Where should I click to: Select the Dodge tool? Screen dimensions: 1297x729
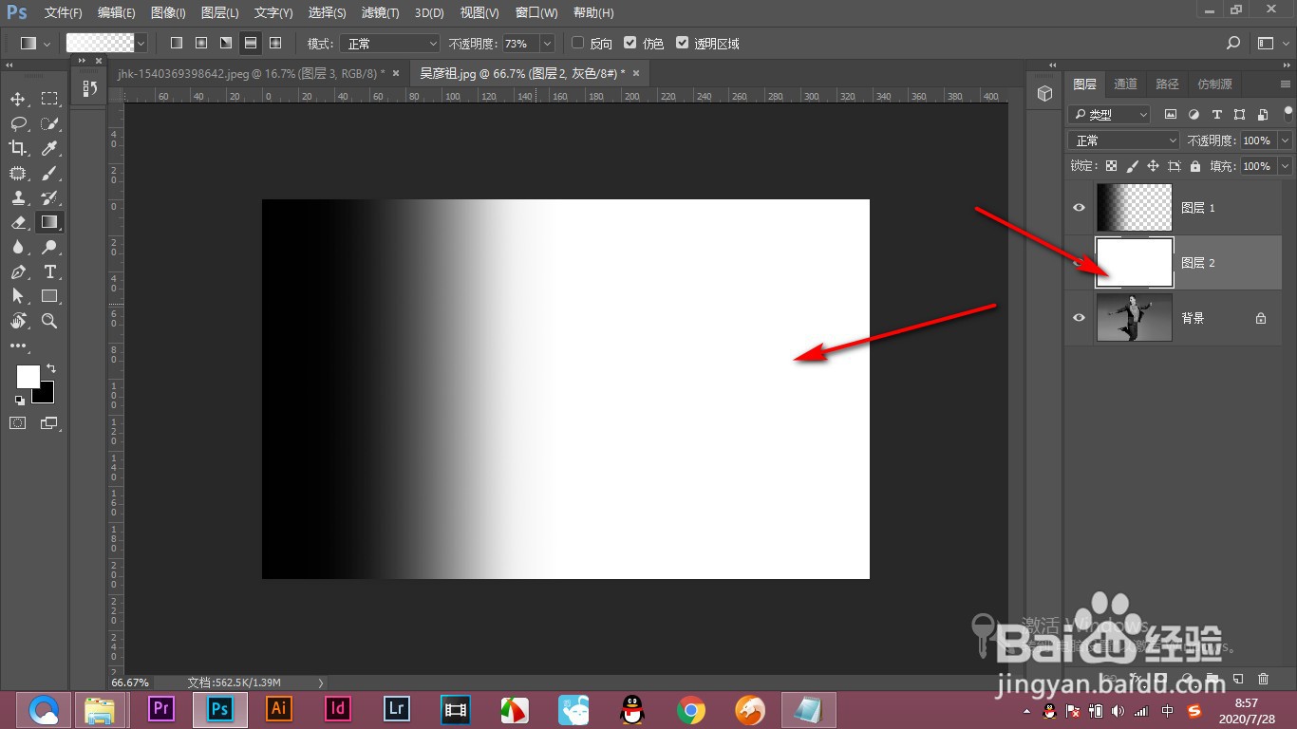(49, 247)
